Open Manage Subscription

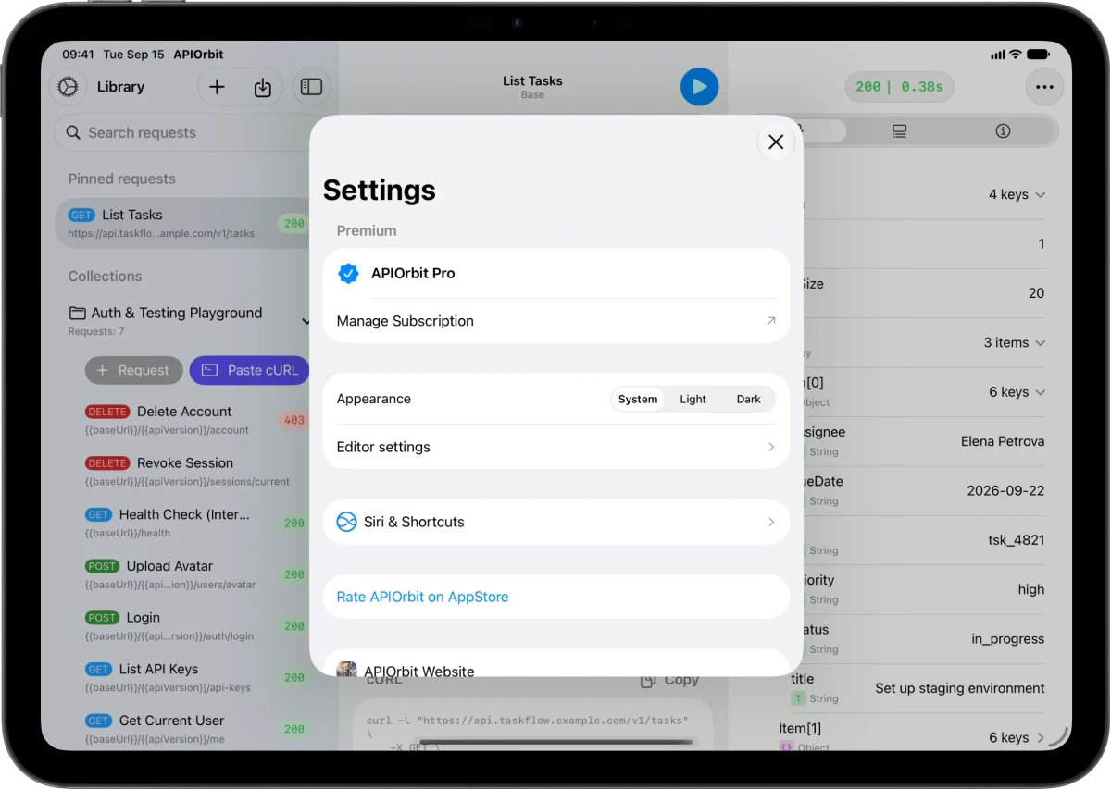556,321
